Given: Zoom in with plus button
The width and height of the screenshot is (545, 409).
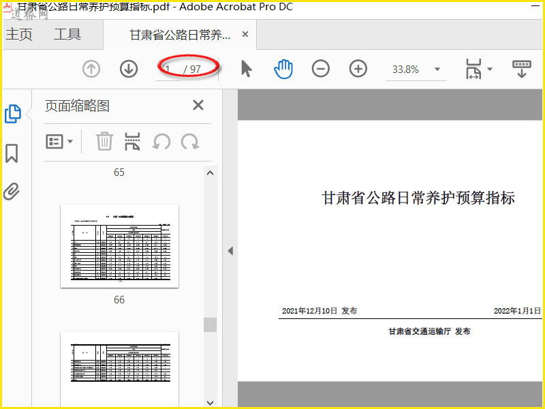Looking at the screenshot, I should (358, 69).
